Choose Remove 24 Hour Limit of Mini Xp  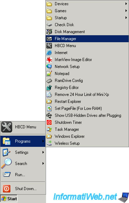pos(87,95)
